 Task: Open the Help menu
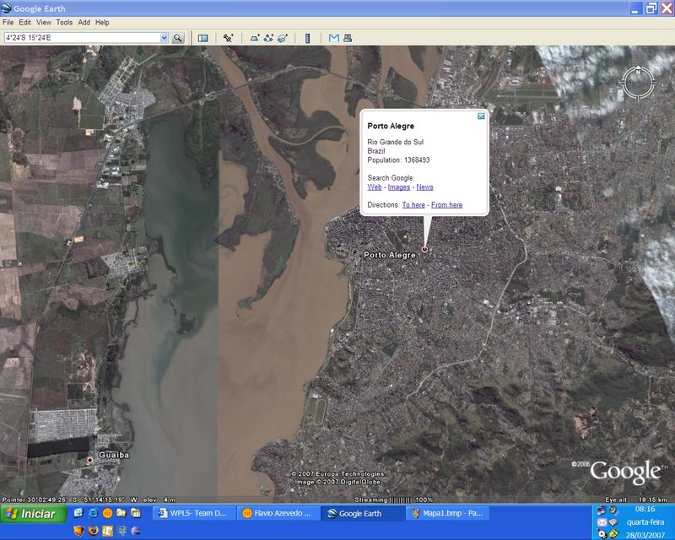102,23
